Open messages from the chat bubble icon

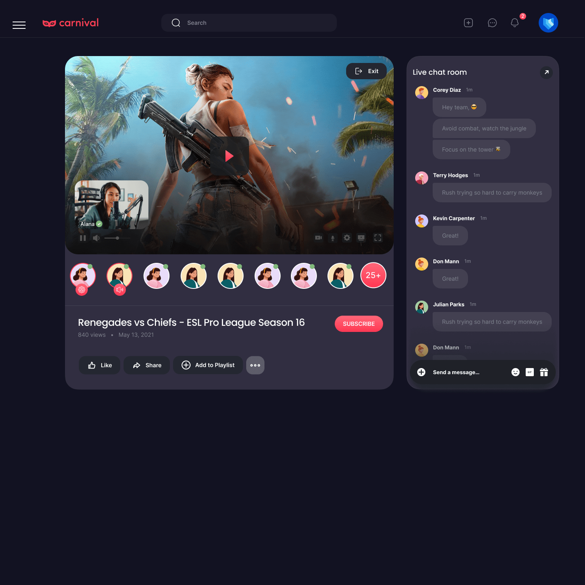(492, 23)
